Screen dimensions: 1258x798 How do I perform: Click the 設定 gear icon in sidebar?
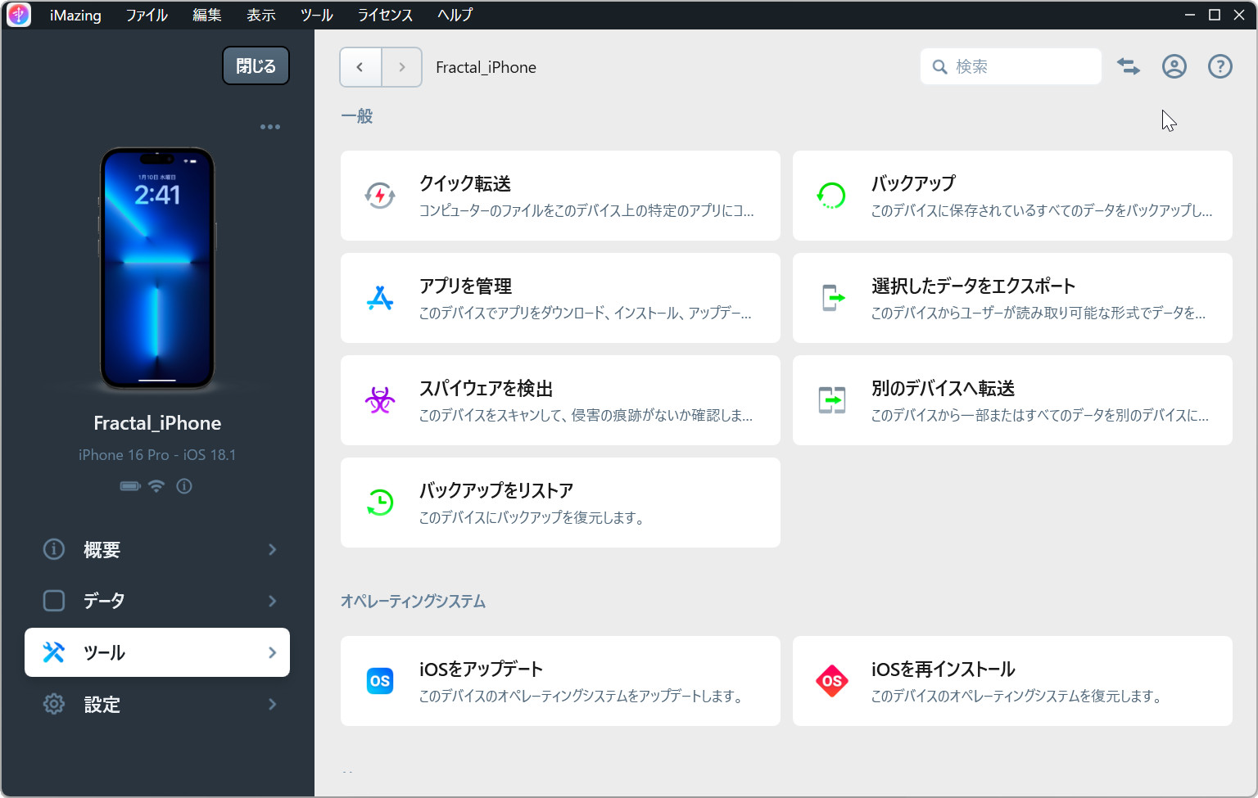pos(54,704)
